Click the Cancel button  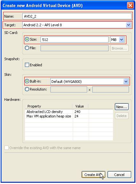[x=119, y=174]
